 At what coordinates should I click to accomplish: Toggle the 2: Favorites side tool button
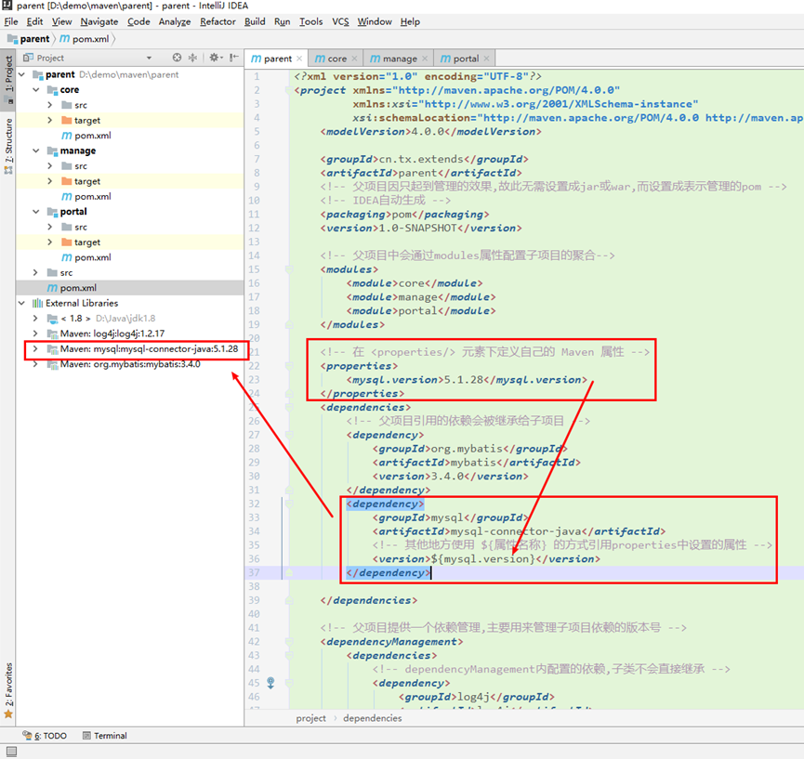(8, 691)
